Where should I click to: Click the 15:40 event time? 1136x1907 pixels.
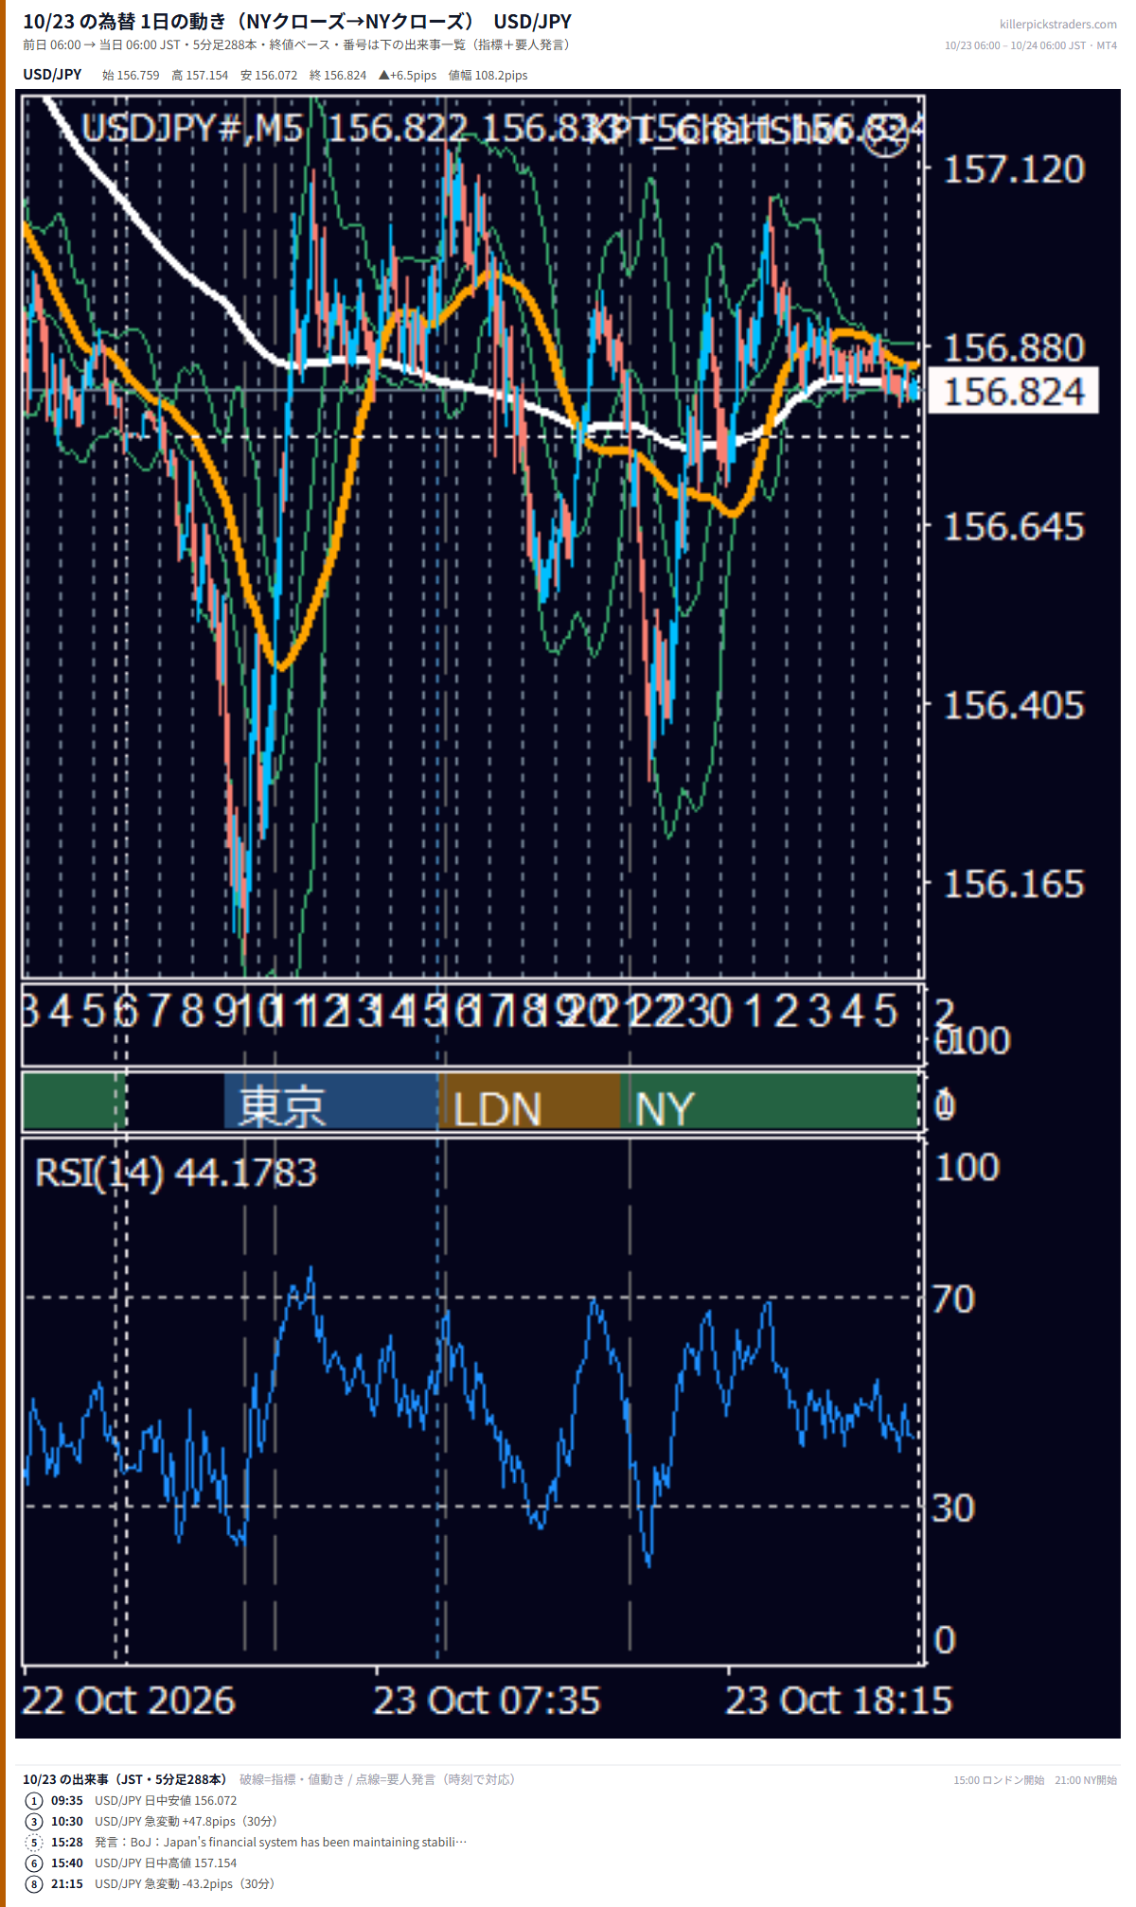click(x=67, y=1863)
